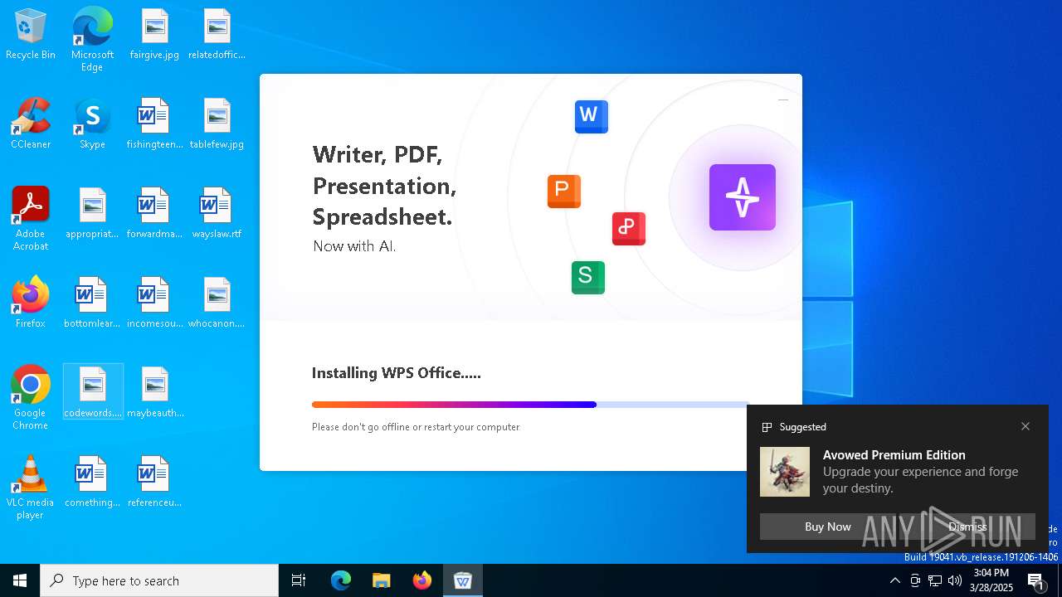Dismiss the Avowed Premium Edition notification
1062x597 pixels.
pos(967,527)
